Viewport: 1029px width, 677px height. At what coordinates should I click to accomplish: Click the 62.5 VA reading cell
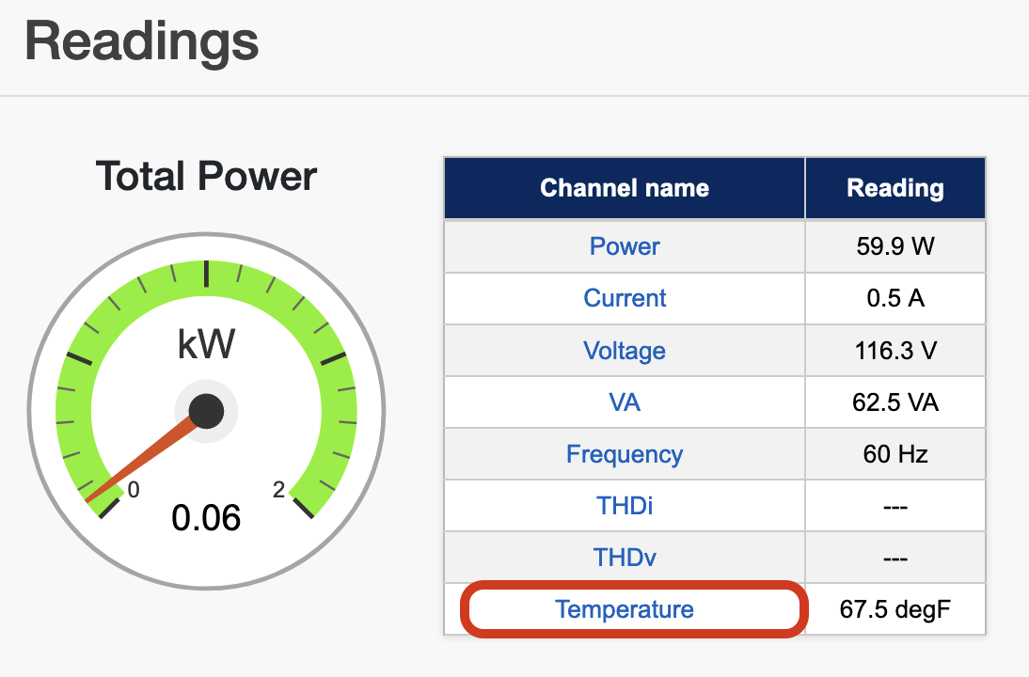coord(894,402)
